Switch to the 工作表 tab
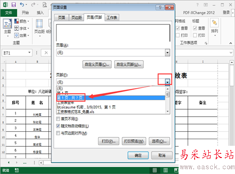Screen dimensions: 235x174 pyautogui.click(x=112, y=17)
